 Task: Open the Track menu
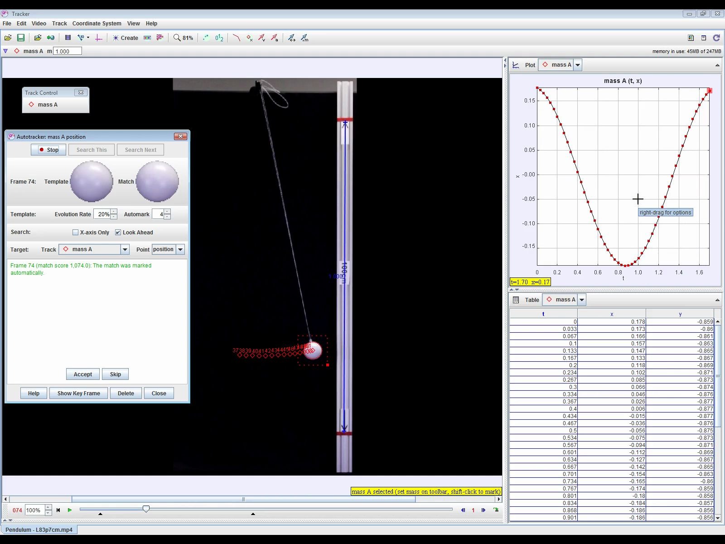59,24
